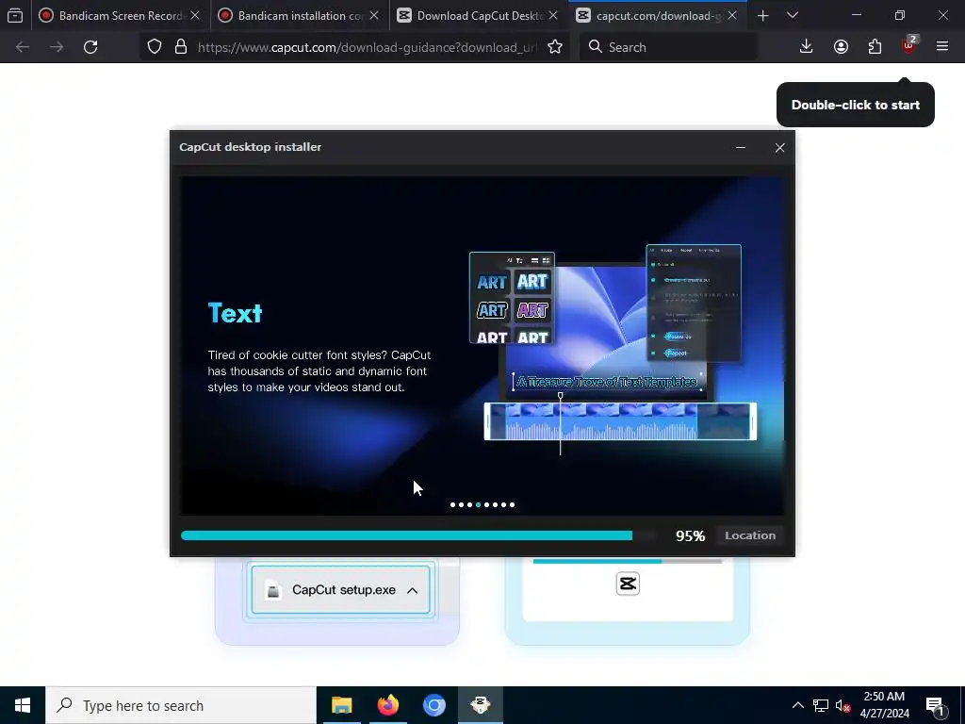Show hidden system tray icons
965x724 pixels.
(x=797, y=705)
